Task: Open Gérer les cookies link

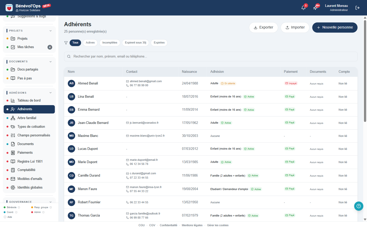Action: click(218, 225)
